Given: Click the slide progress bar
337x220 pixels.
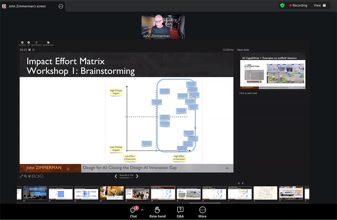Looking at the screenshot, I should pos(126,178).
